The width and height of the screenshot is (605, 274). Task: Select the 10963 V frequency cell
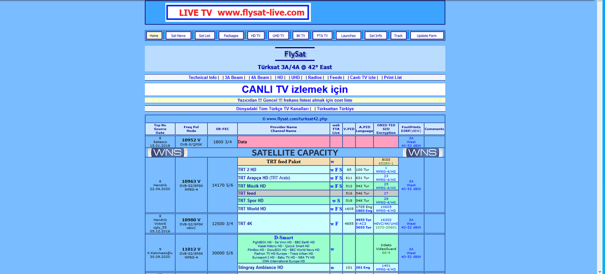point(191,185)
